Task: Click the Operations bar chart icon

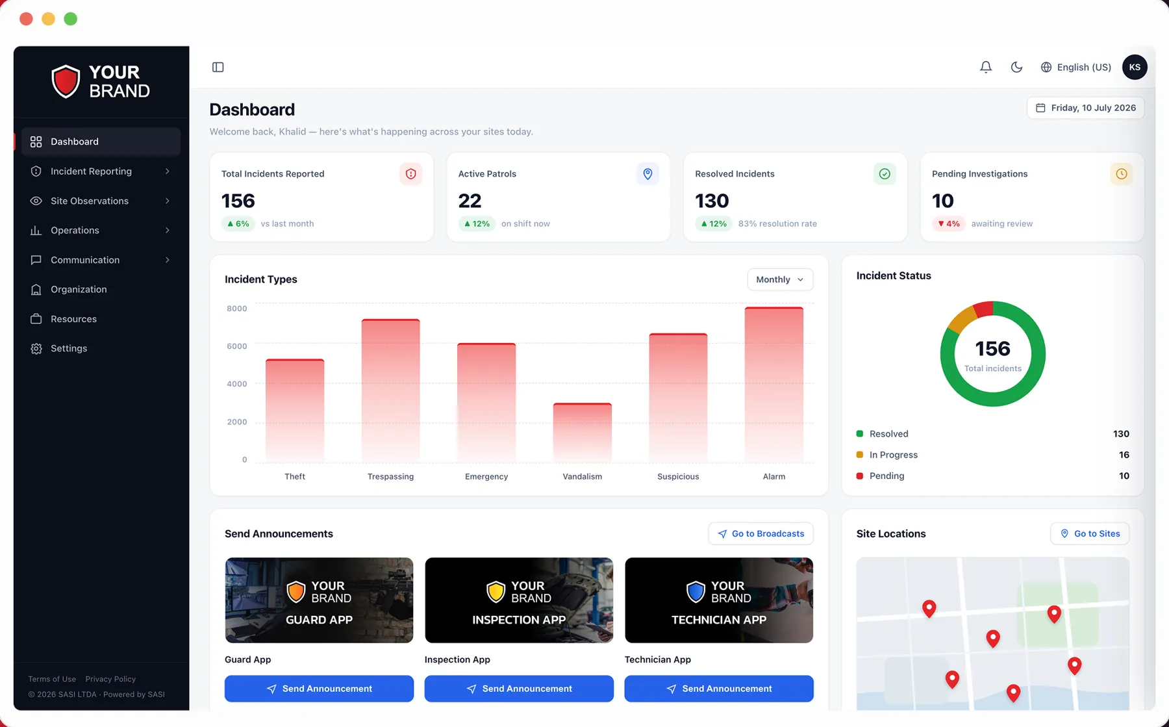Action: [36, 230]
